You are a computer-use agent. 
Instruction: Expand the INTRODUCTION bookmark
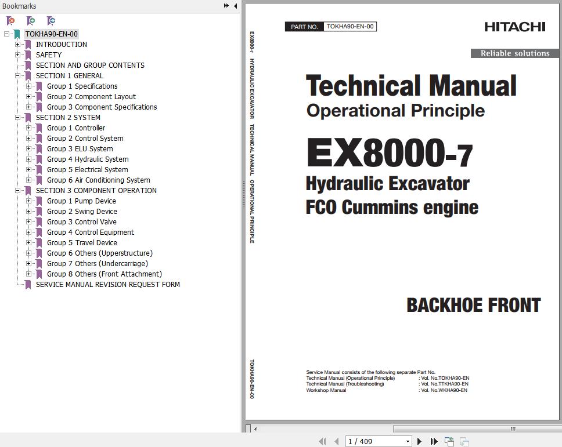[x=17, y=45]
